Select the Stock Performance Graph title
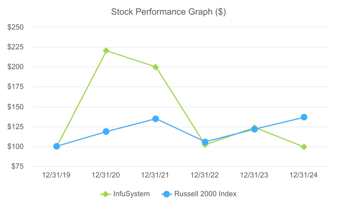This screenshot has height=209, width=337. point(168,12)
